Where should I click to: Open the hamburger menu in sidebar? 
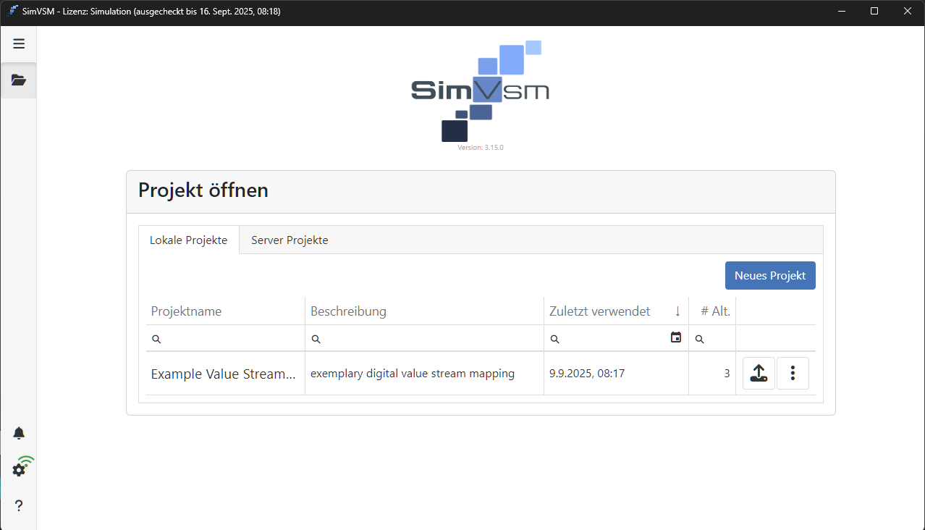pyautogui.click(x=19, y=43)
